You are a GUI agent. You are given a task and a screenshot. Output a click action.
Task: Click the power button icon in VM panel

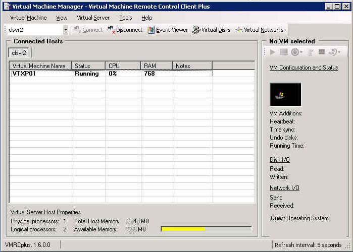(295, 52)
